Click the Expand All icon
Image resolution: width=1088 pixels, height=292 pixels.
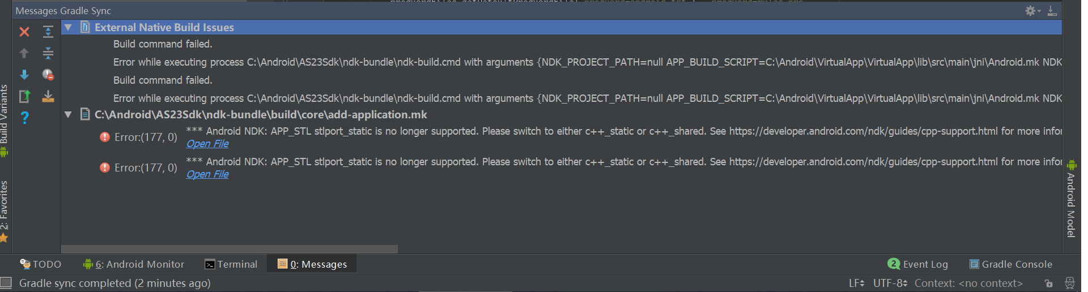48,32
